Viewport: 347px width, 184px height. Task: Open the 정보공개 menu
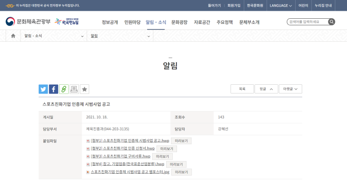[110, 22]
